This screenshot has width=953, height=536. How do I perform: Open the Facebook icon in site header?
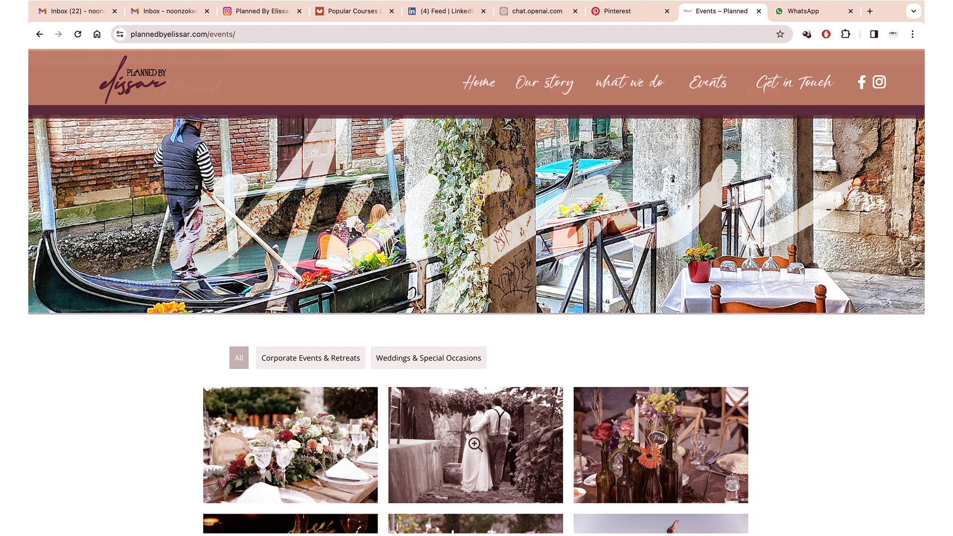[862, 82]
